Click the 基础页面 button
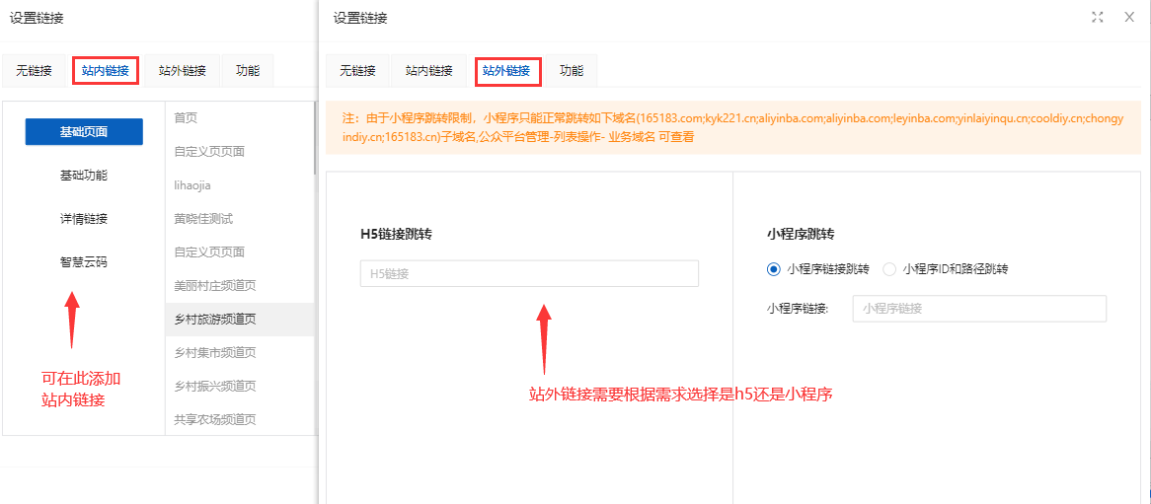This screenshot has width=1151, height=504. point(84,132)
